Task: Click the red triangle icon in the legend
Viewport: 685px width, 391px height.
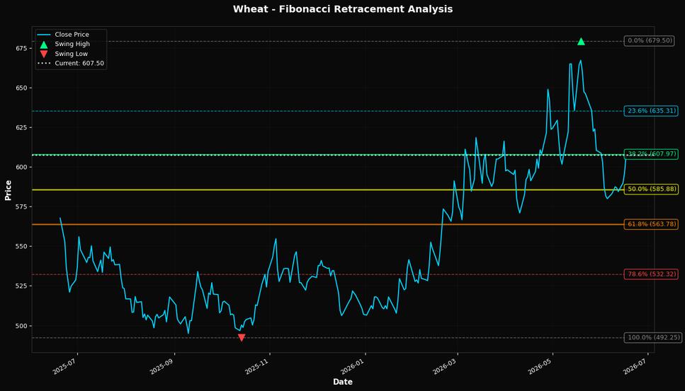Action: 44,54
